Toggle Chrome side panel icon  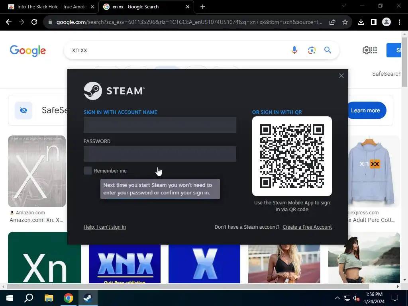pos(374,22)
